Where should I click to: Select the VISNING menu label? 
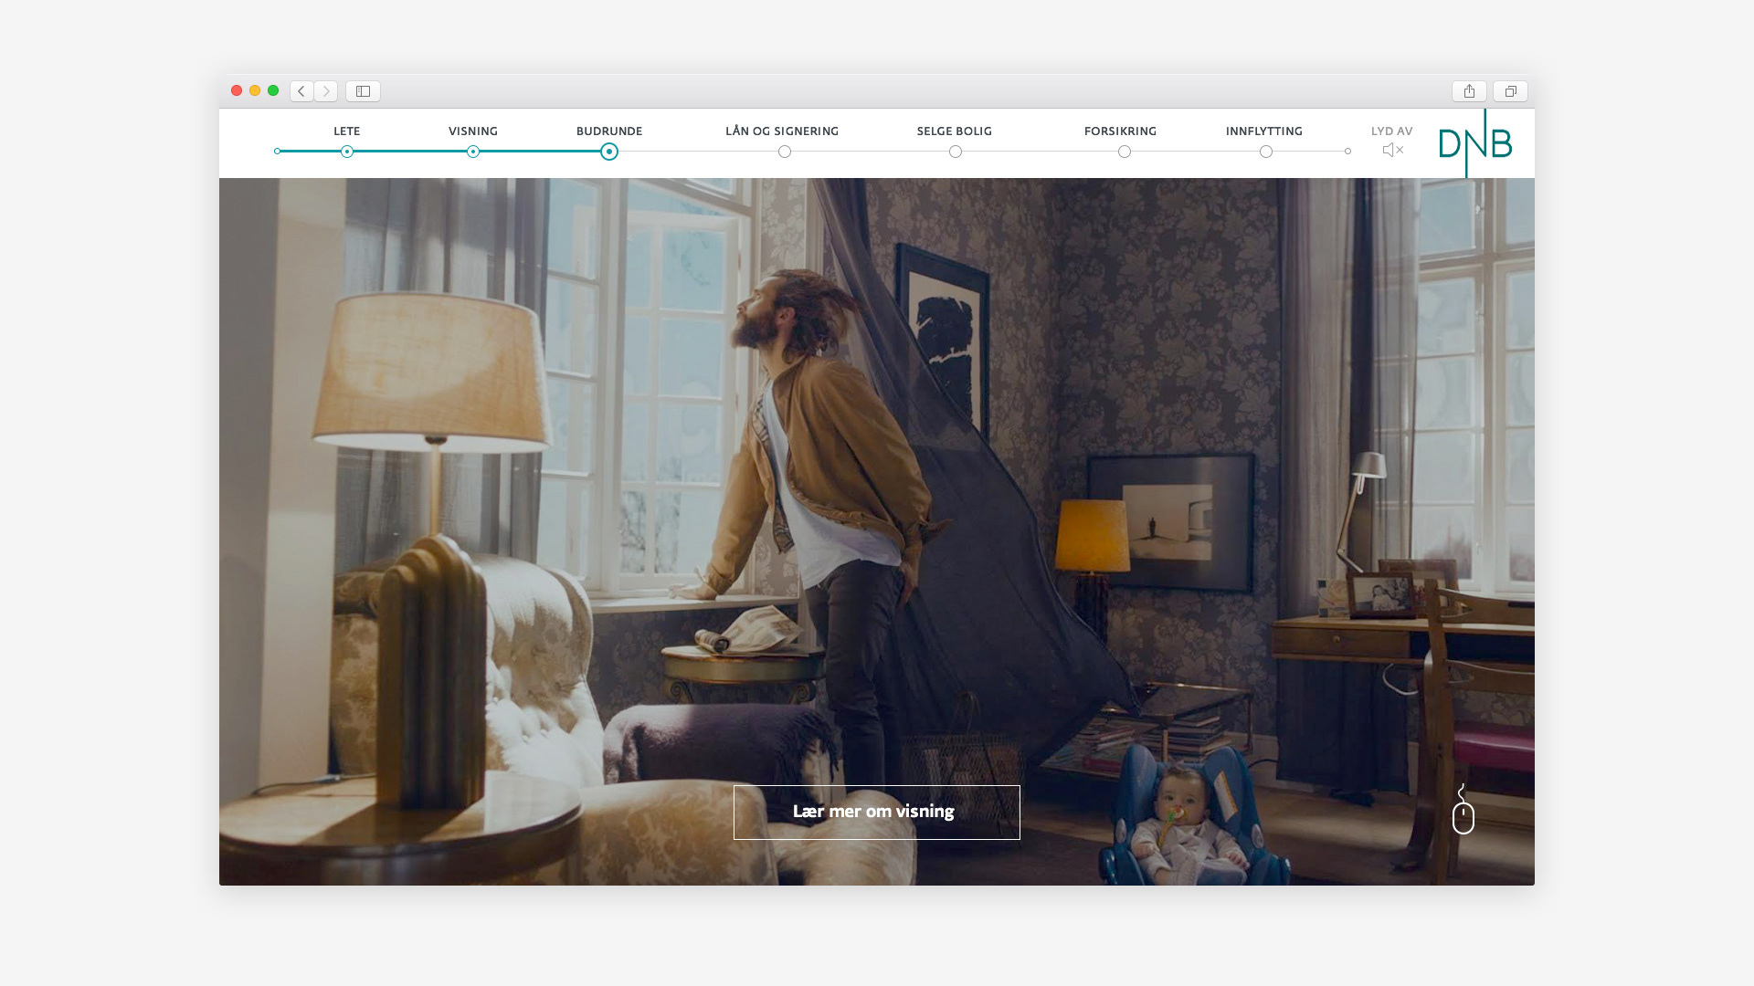tap(473, 131)
